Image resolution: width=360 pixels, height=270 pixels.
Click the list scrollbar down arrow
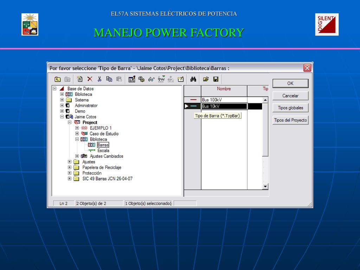click(x=265, y=186)
